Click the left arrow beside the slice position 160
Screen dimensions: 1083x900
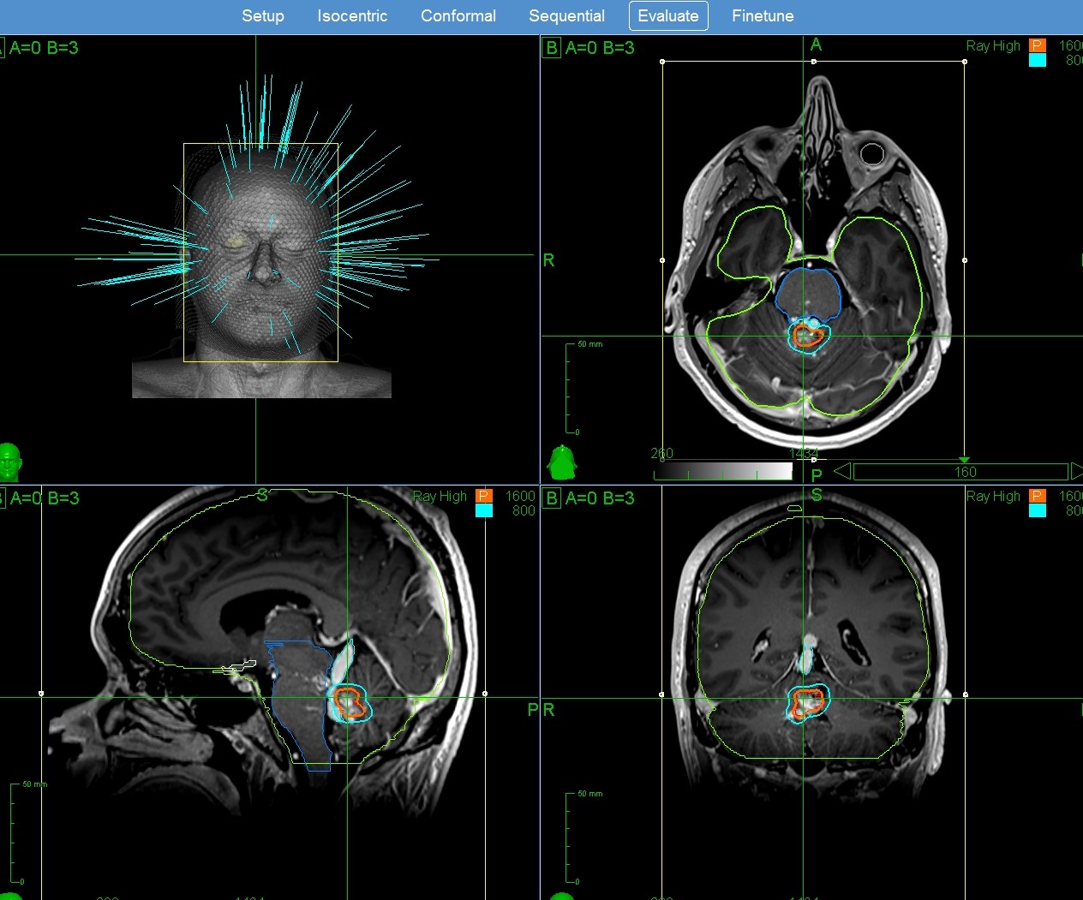(841, 470)
